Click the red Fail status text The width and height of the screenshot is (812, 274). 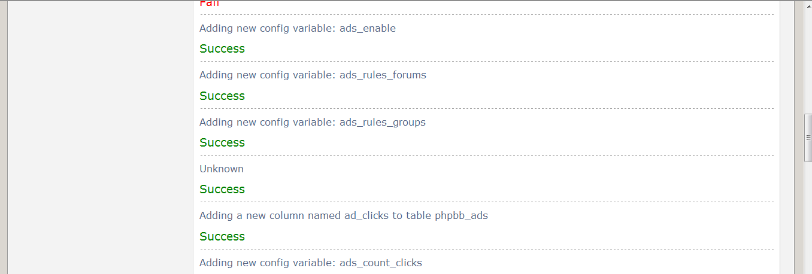coord(210,3)
